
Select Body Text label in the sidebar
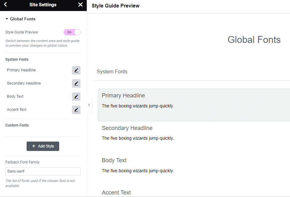[x=15, y=96]
